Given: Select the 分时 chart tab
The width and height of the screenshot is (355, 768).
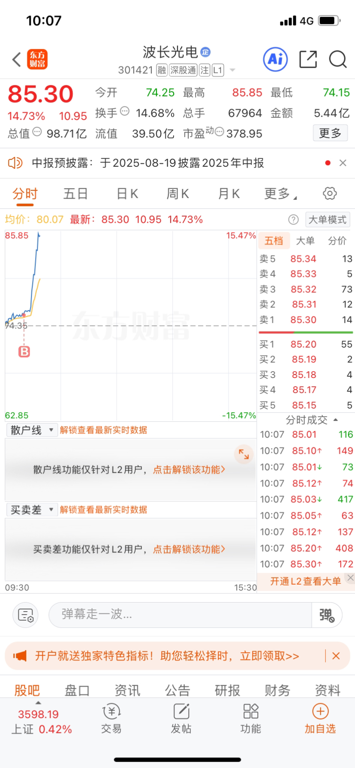Looking at the screenshot, I should click(25, 194).
